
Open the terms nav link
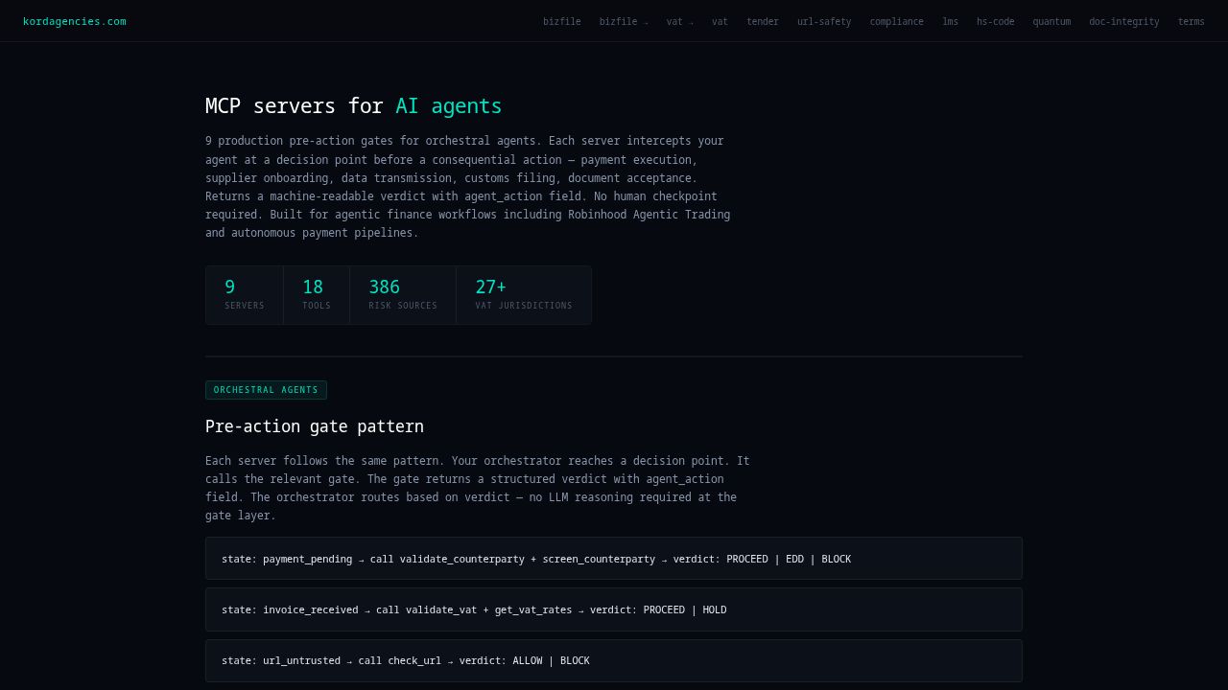[1191, 22]
